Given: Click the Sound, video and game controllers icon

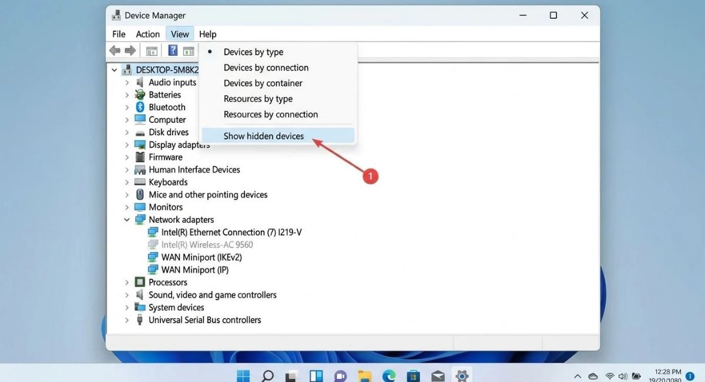Looking at the screenshot, I should coord(140,295).
